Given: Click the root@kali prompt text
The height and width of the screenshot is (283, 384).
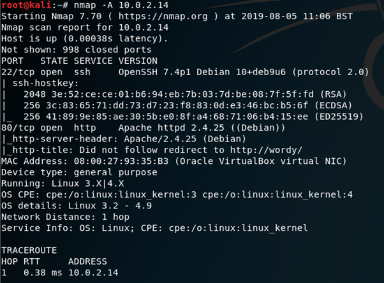Looking at the screenshot, I should [26, 6].
